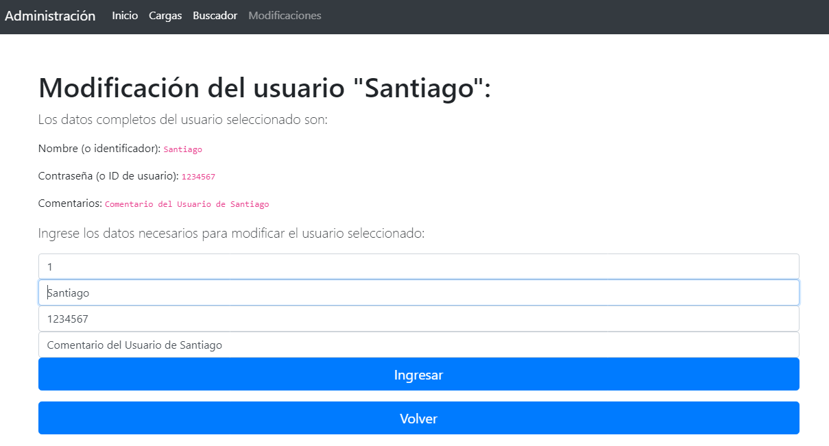Image resolution: width=829 pixels, height=446 pixels.
Task: Click the red 'Santiago' identifier text
Action: coord(182,149)
